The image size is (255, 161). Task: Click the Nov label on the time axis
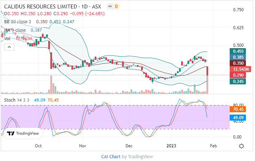click(83, 146)
